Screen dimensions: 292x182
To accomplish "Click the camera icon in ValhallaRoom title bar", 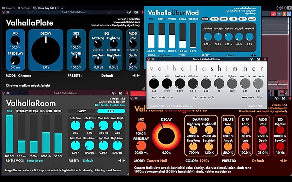I will (x=121, y=93).
